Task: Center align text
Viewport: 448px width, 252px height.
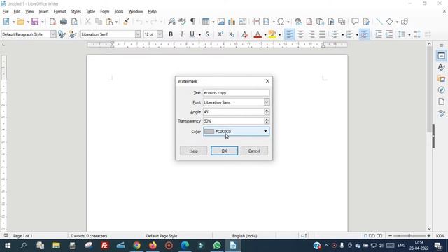Action: coord(300,34)
